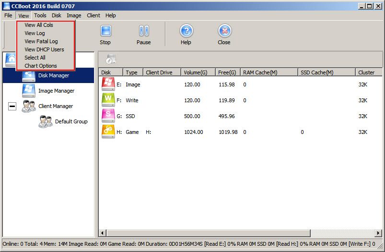Select the green F: write disk icon

108,99
